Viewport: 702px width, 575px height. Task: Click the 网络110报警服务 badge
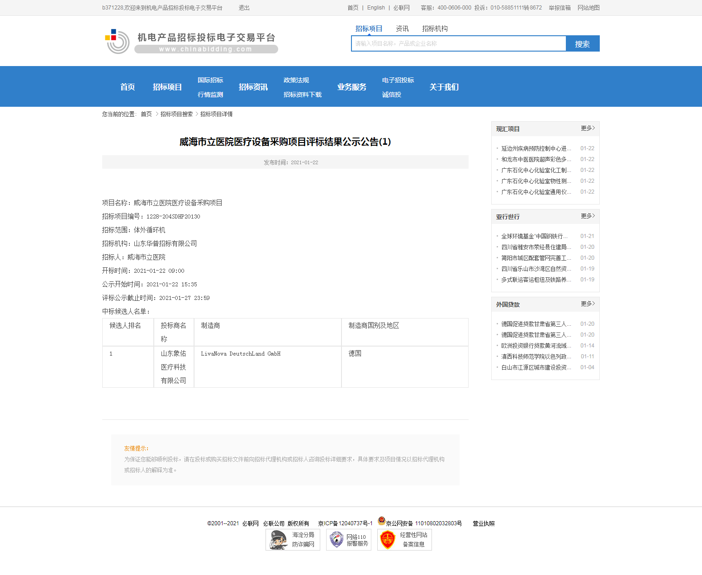click(x=348, y=539)
